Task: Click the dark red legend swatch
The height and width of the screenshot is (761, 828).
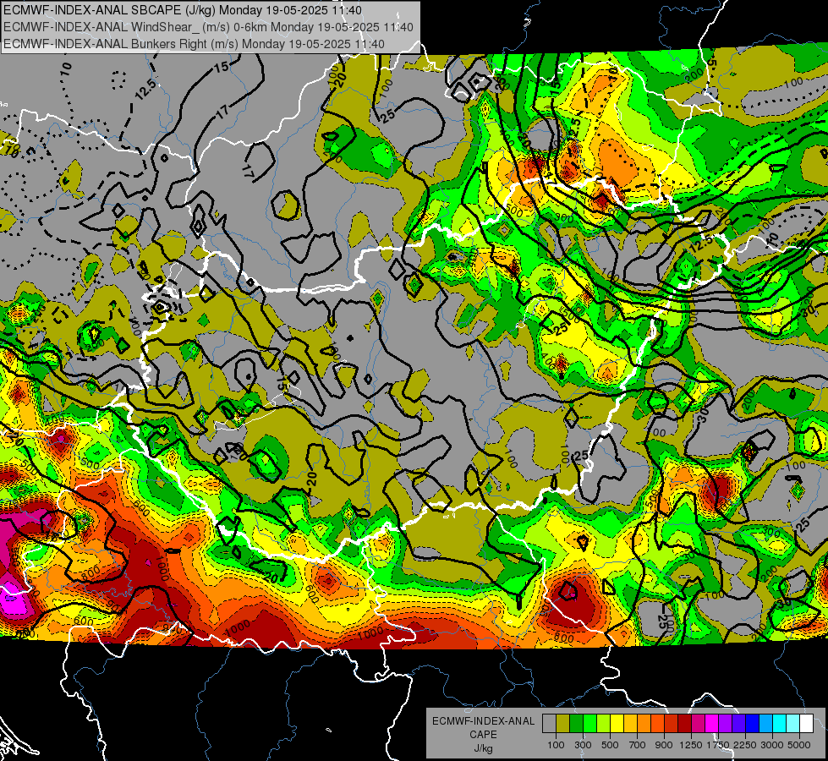Action: [684, 723]
